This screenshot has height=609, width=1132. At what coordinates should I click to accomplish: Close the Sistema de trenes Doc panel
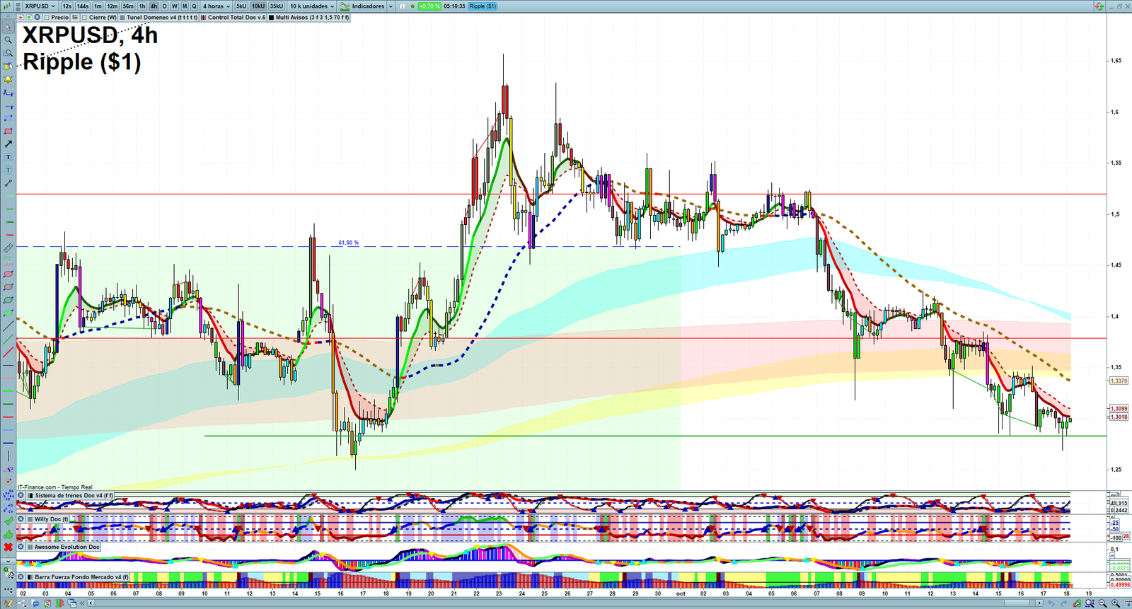tap(21, 495)
